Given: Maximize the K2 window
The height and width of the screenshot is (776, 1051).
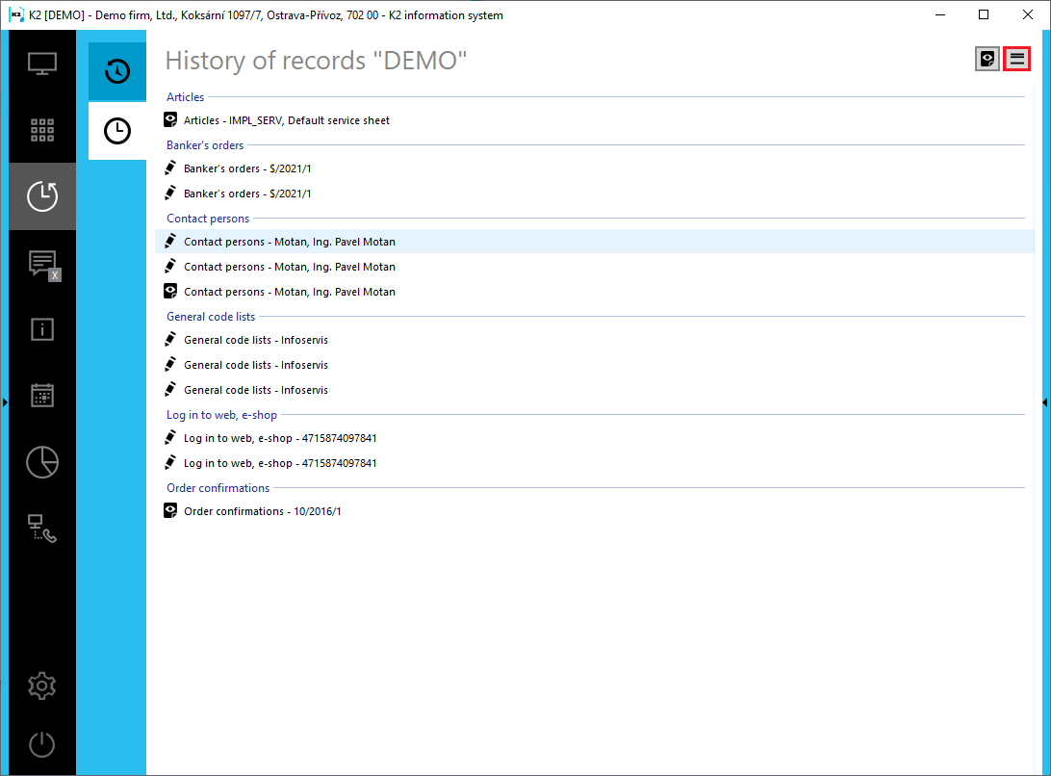Looking at the screenshot, I should (x=984, y=14).
